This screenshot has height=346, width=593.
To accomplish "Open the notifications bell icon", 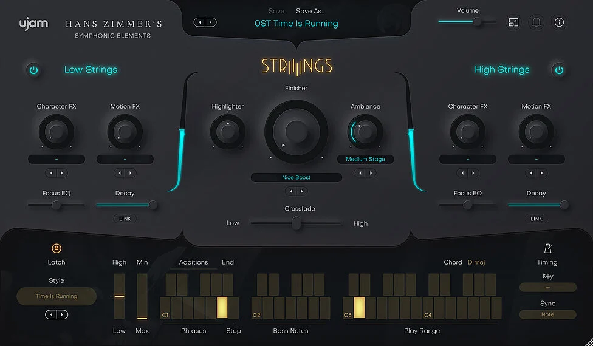I will [536, 23].
